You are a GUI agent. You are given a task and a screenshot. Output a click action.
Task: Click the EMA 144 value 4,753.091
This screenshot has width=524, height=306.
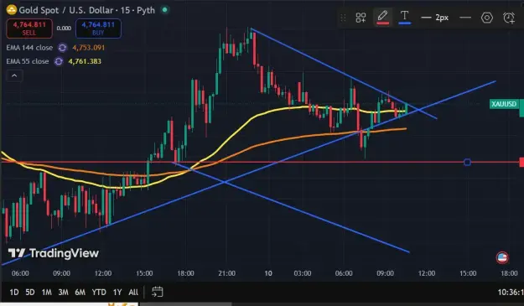click(89, 48)
